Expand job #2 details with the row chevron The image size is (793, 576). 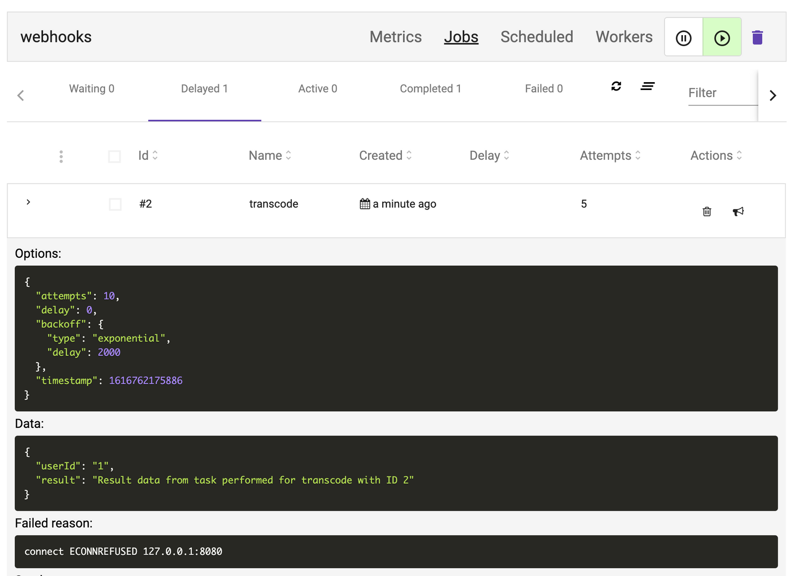pos(28,202)
